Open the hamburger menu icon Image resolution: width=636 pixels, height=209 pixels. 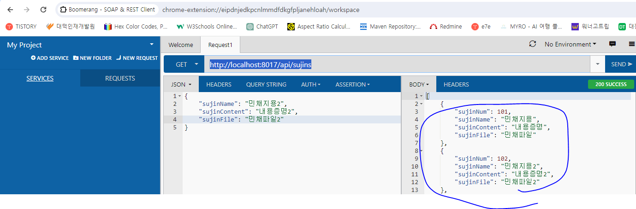click(x=631, y=44)
